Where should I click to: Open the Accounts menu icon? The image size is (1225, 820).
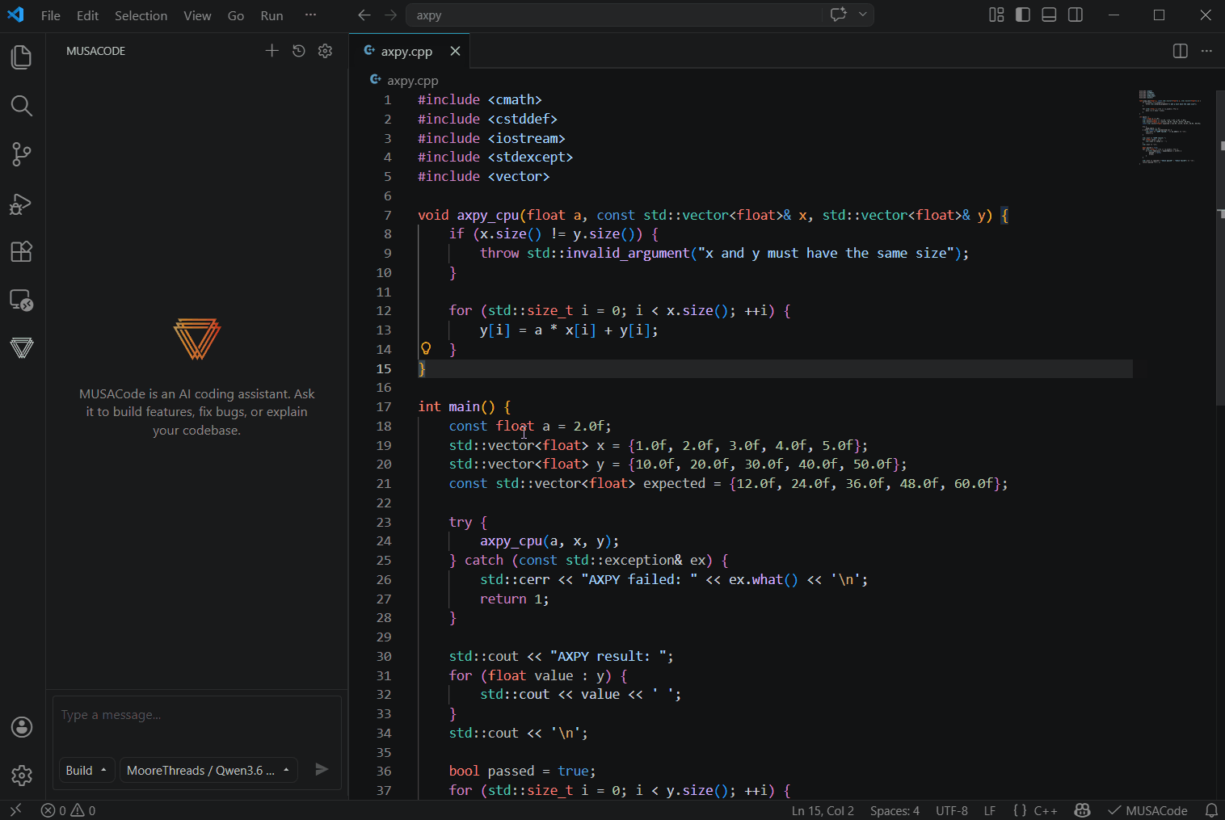tap(22, 727)
